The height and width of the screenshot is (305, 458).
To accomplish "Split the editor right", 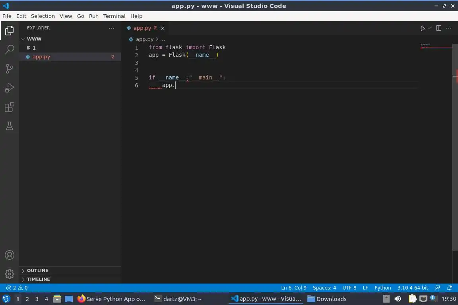I will (439, 28).
